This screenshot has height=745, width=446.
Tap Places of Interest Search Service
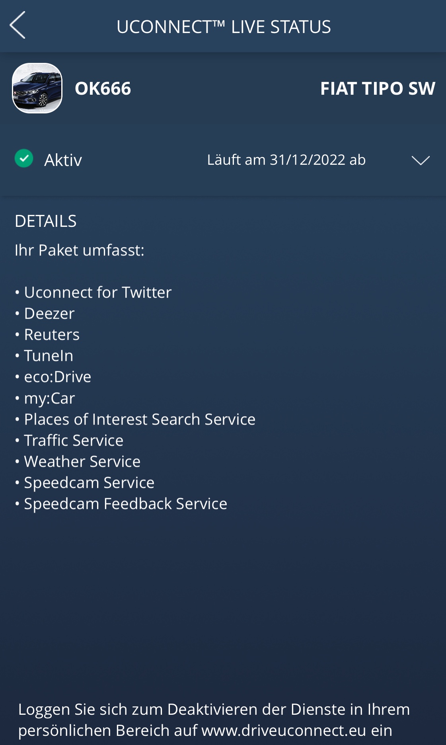point(140,419)
